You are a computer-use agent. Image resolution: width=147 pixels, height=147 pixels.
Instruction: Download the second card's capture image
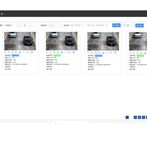(x=47, y=52)
